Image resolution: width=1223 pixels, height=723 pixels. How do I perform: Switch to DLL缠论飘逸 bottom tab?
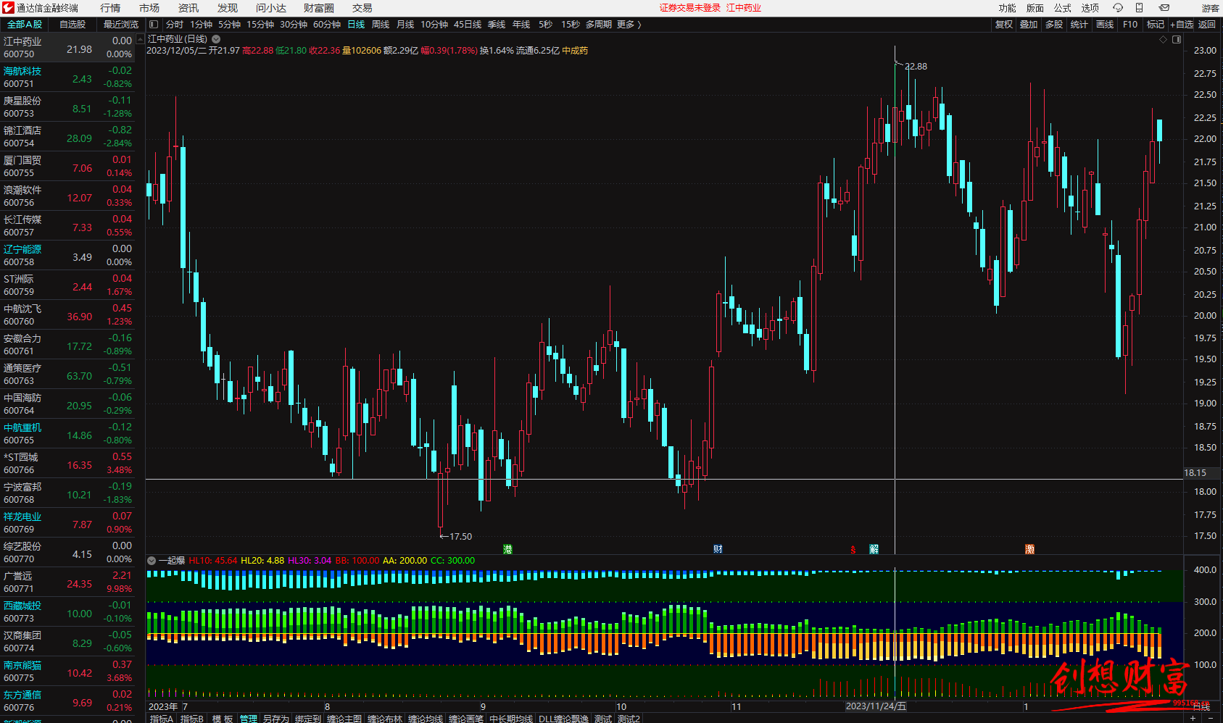pyautogui.click(x=563, y=719)
